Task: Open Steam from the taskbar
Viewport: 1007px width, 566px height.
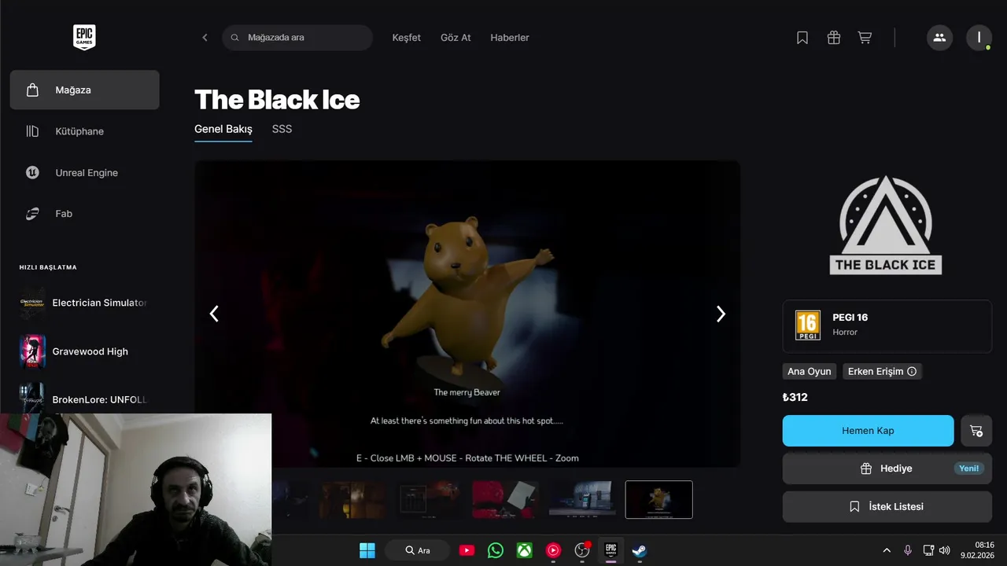Action: pos(640,550)
